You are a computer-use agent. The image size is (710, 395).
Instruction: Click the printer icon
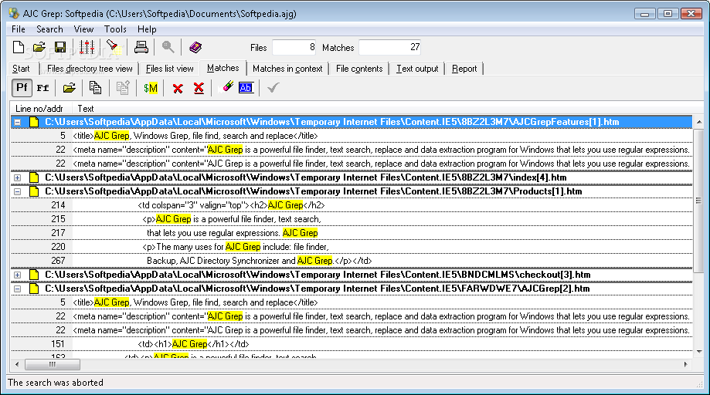(x=141, y=47)
